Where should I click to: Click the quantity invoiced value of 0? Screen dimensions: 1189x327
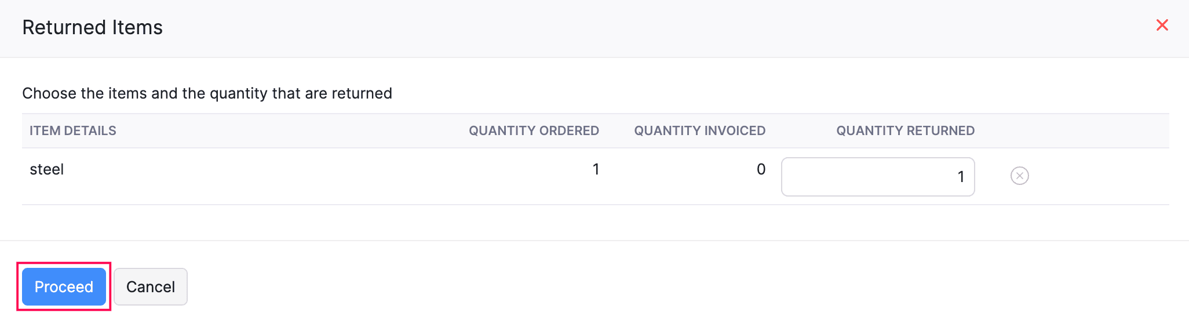[761, 169]
